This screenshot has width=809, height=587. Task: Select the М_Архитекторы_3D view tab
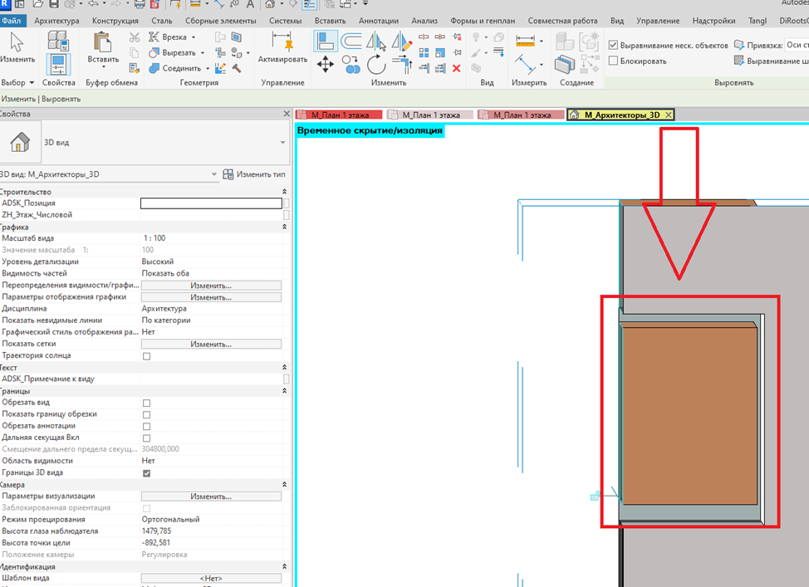click(621, 115)
